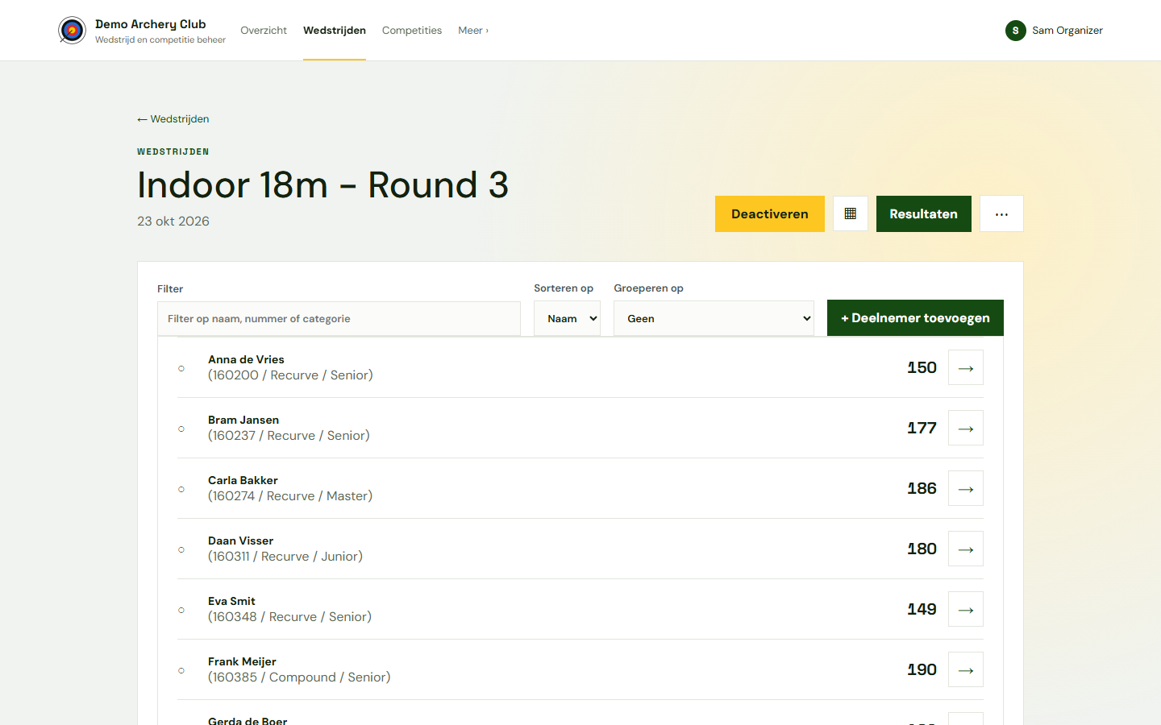Screen dimensions: 1161x725
Task: Click the Sam Organizer user name
Action: (x=1067, y=31)
